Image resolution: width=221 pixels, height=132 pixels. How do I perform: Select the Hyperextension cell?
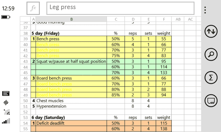pyautogui.click(x=71, y=106)
